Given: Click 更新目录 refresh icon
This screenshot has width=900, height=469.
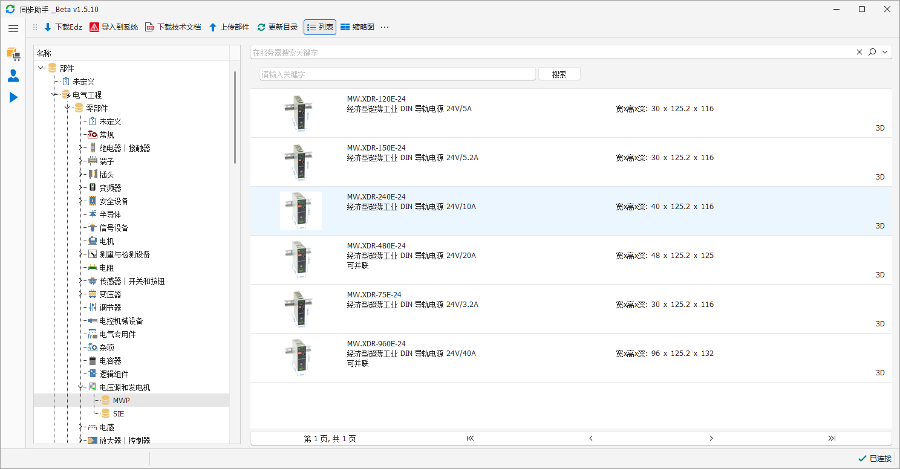Looking at the screenshot, I should point(261,27).
